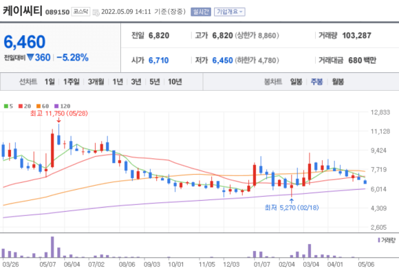The width and height of the screenshot is (399, 273).
Task: Click the 05/06 date axis label
Action: [x=366, y=264]
